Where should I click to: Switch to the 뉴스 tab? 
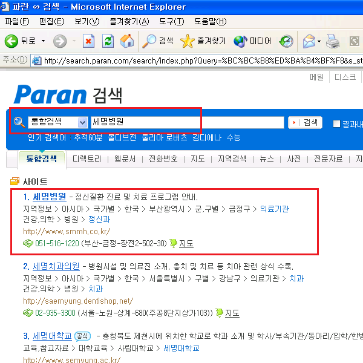point(267,159)
